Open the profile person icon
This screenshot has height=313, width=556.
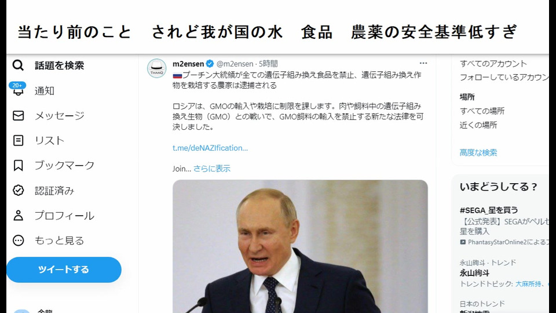[x=18, y=216]
